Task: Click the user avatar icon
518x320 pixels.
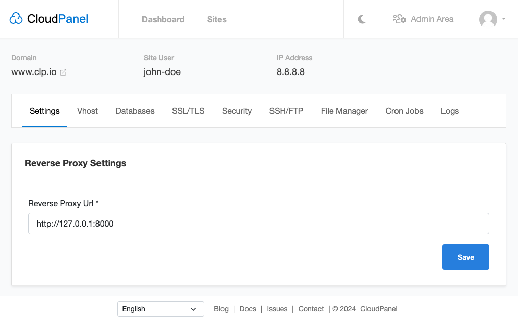Action: 488,19
